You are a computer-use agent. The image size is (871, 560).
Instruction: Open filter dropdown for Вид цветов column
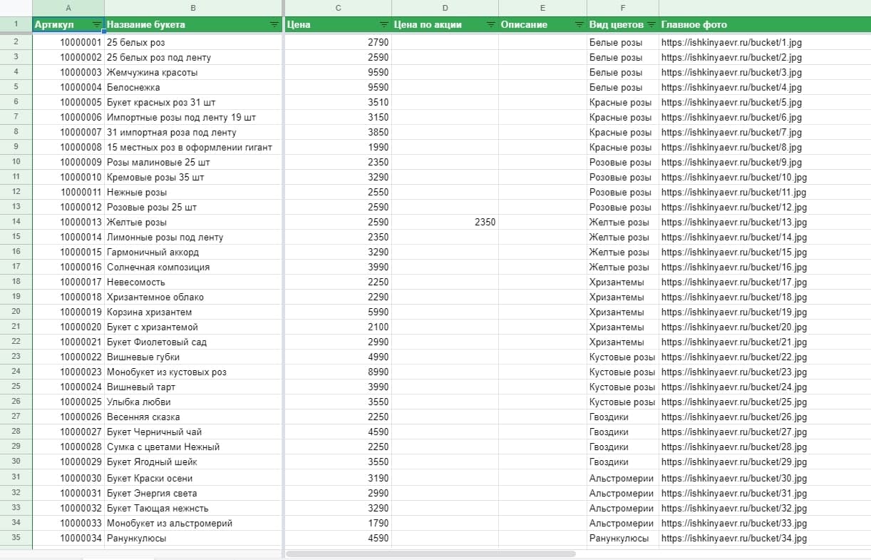click(651, 25)
